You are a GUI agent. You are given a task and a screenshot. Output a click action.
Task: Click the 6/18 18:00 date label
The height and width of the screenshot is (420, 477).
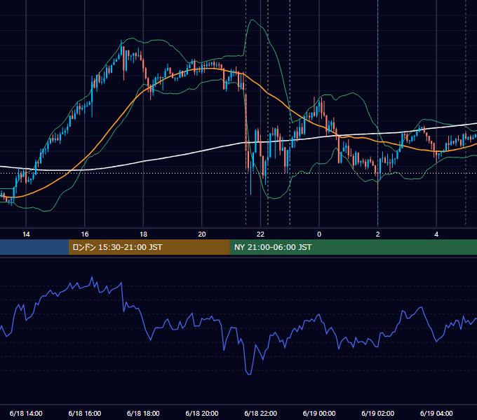143,413
